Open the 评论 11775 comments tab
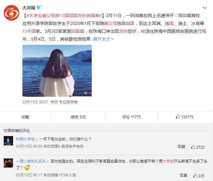This screenshot has height=181, width=213. (x=131, y=117)
